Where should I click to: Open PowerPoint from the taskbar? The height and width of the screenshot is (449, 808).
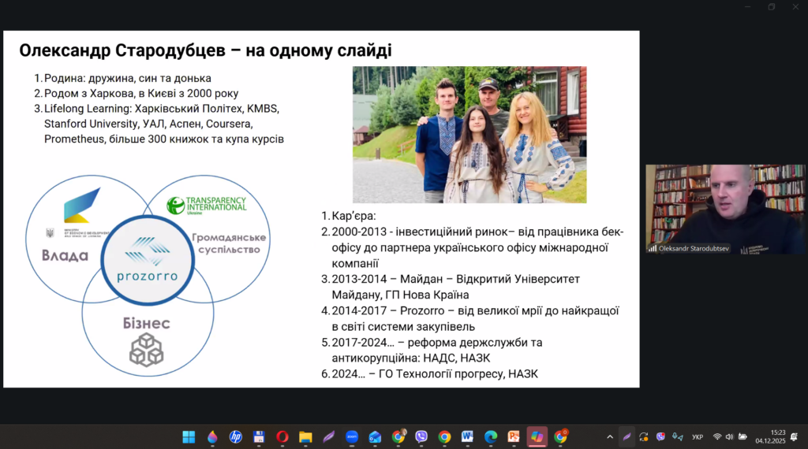514,436
